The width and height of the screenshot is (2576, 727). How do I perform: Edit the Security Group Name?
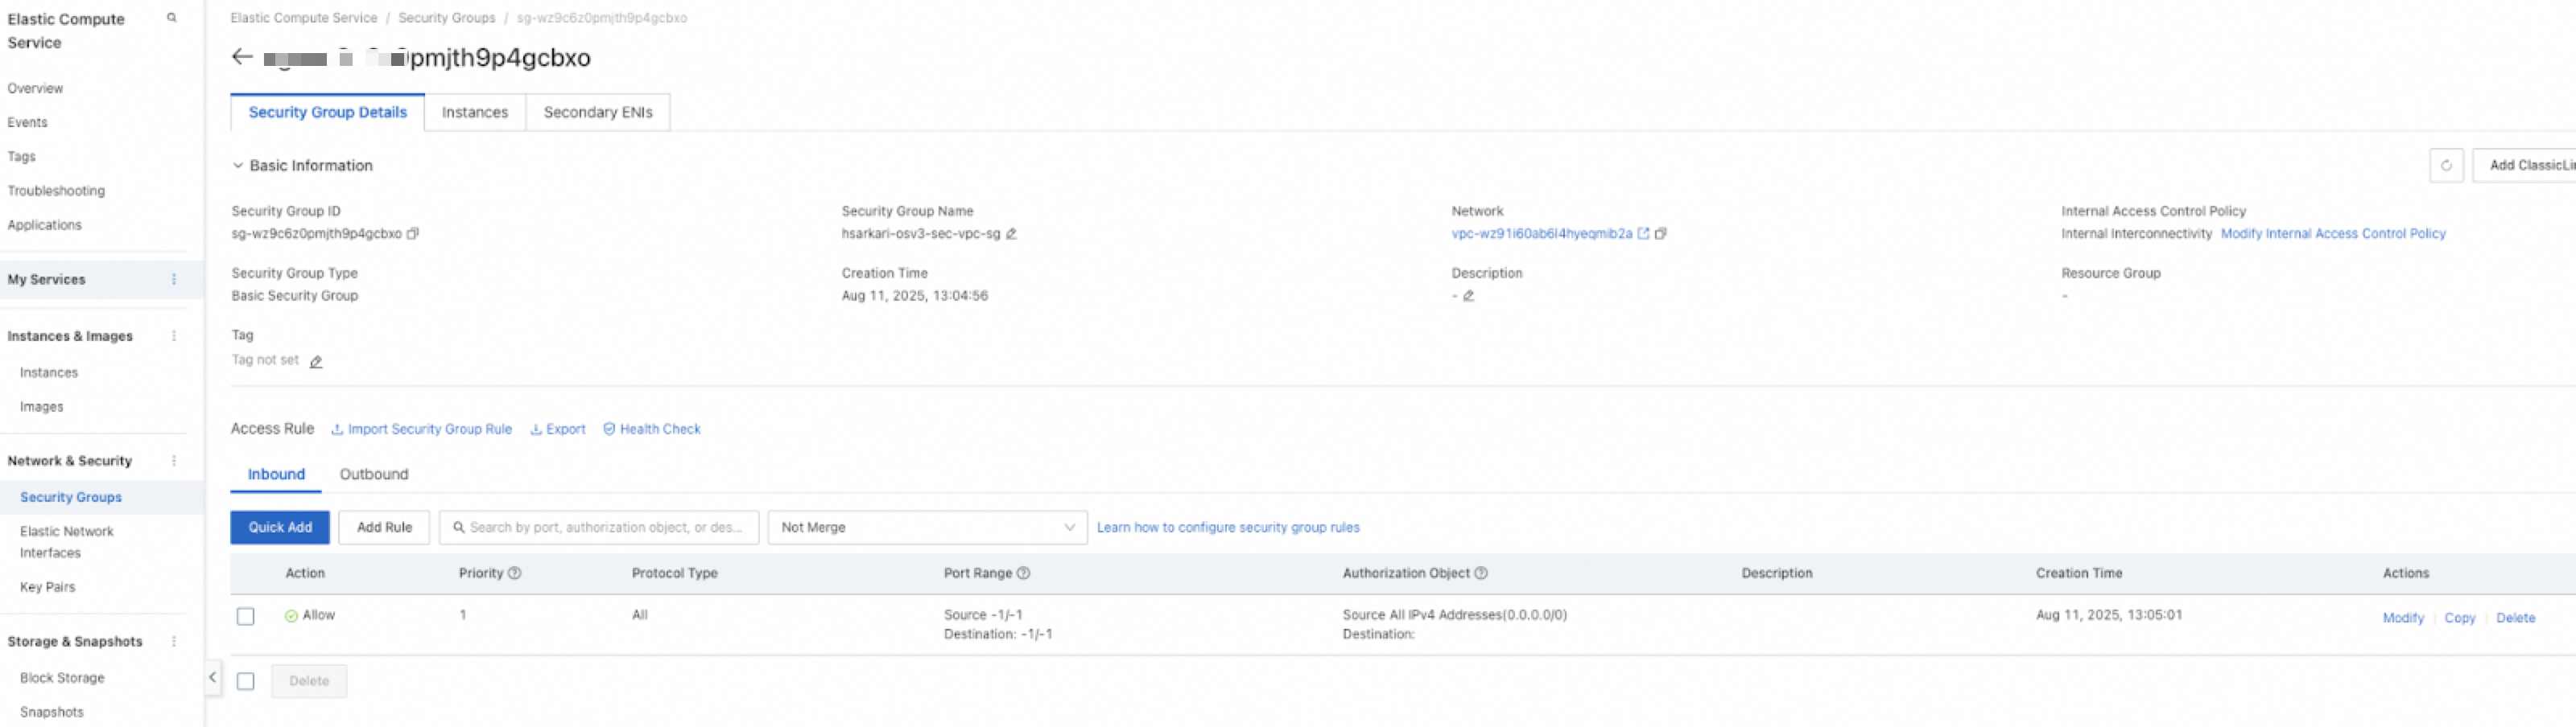1011,234
